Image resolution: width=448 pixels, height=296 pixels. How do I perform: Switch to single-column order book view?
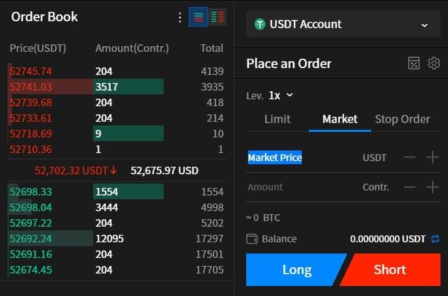coord(198,17)
